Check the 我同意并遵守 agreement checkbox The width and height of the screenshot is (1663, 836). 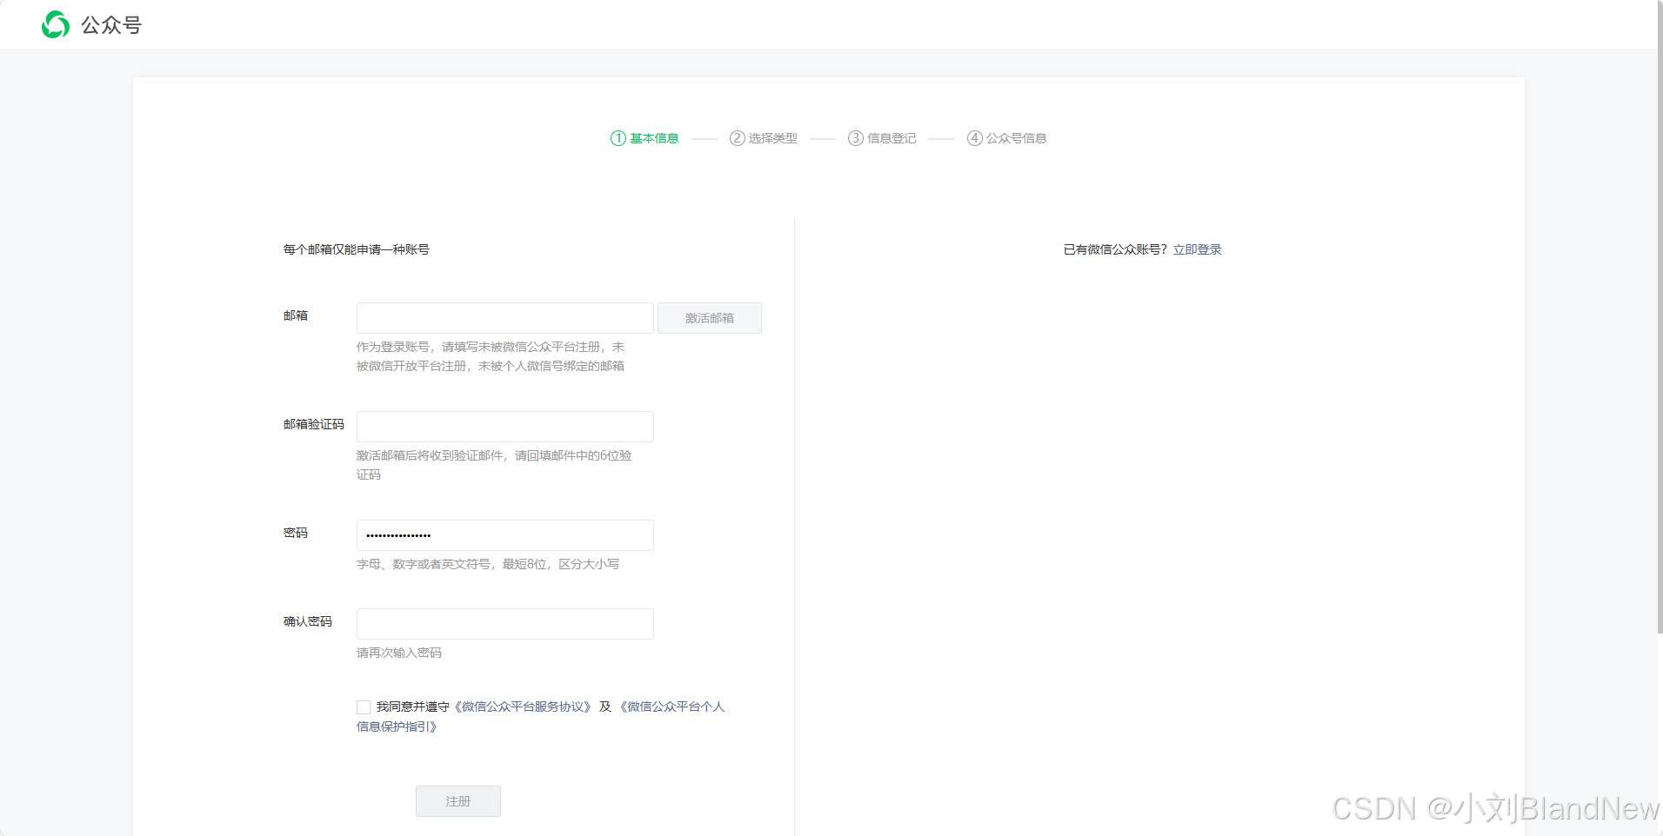pos(364,707)
